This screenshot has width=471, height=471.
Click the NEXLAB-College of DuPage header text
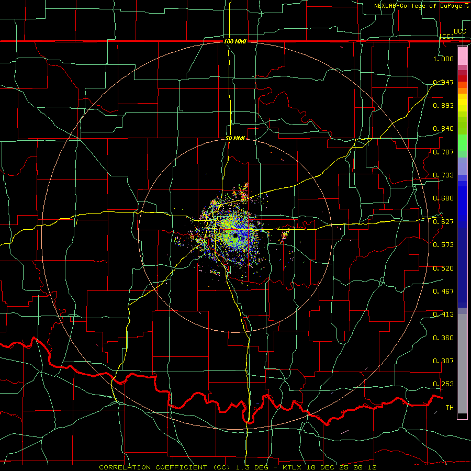pyautogui.click(x=421, y=6)
